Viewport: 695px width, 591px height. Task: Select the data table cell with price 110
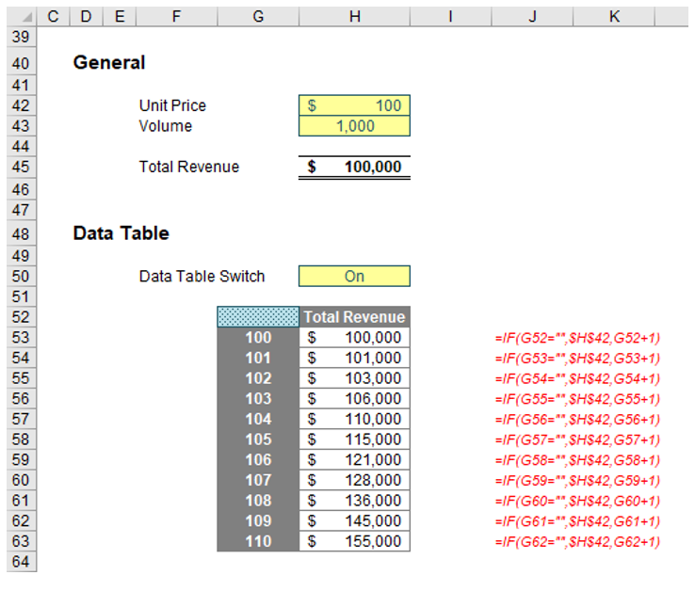(x=258, y=541)
